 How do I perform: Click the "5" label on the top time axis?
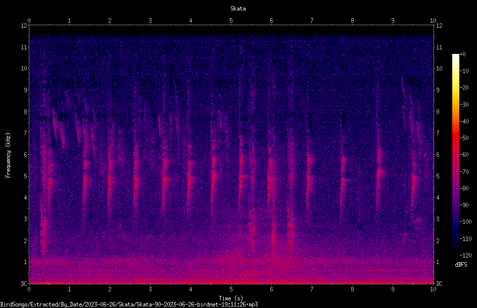click(231, 20)
